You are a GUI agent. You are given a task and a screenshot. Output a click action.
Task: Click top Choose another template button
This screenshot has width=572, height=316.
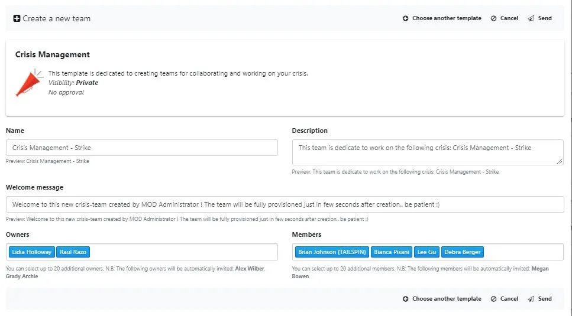click(442, 18)
